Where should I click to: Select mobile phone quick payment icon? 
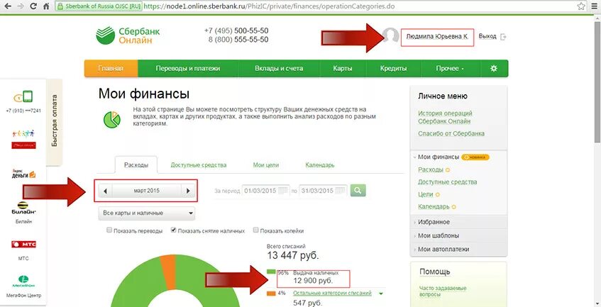pyautogui.click(x=23, y=96)
